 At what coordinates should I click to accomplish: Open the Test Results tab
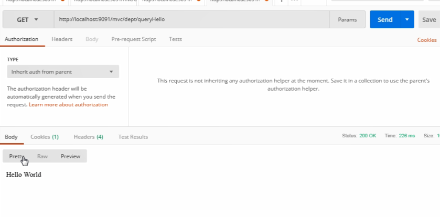click(x=133, y=137)
